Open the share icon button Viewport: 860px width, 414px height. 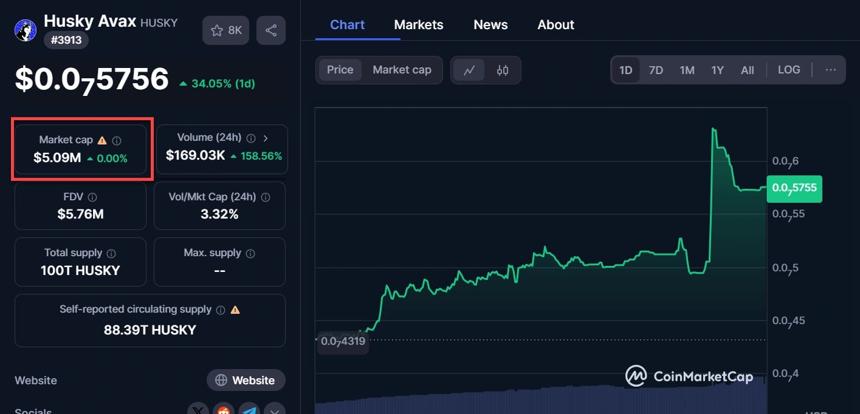pyautogui.click(x=271, y=30)
